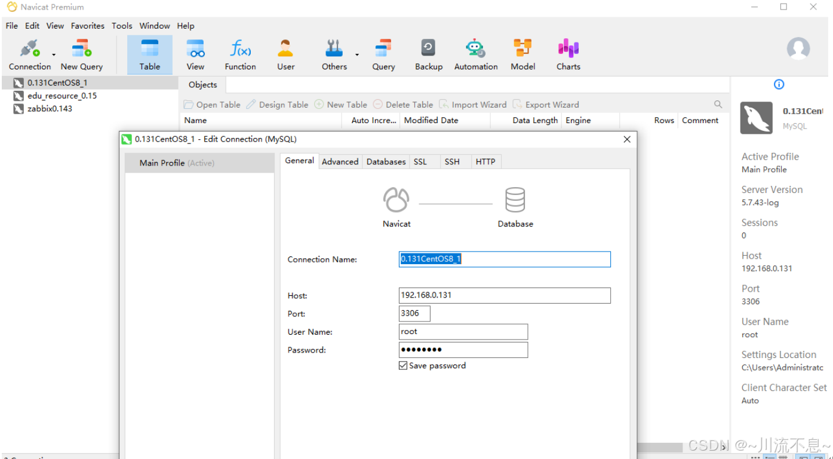Open the File menu
This screenshot has height=459, width=833.
[x=12, y=26]
